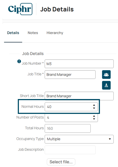
Task: Click the empty Job Description field
Action: [70, 150]
